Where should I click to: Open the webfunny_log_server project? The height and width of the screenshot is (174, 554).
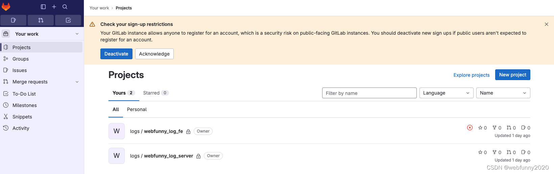(168, 156)
